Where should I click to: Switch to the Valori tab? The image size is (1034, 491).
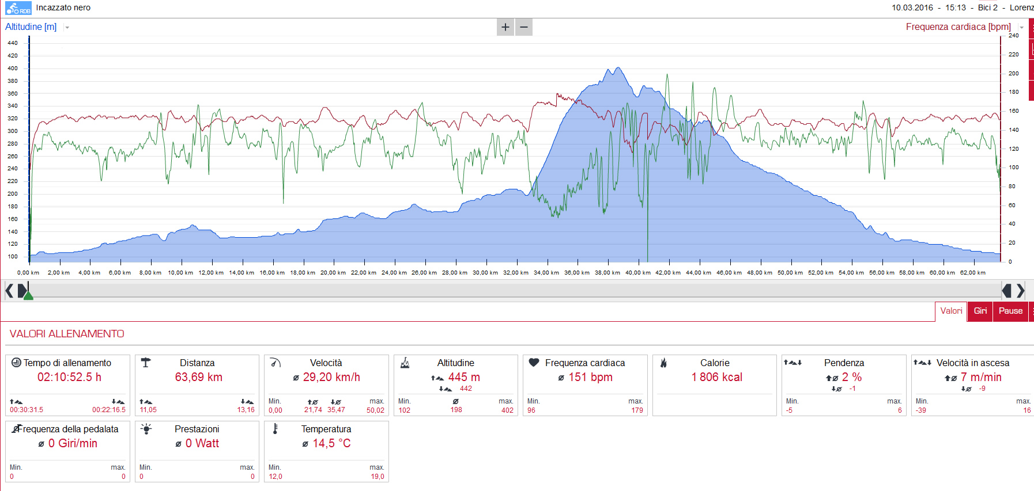[951, 311]
